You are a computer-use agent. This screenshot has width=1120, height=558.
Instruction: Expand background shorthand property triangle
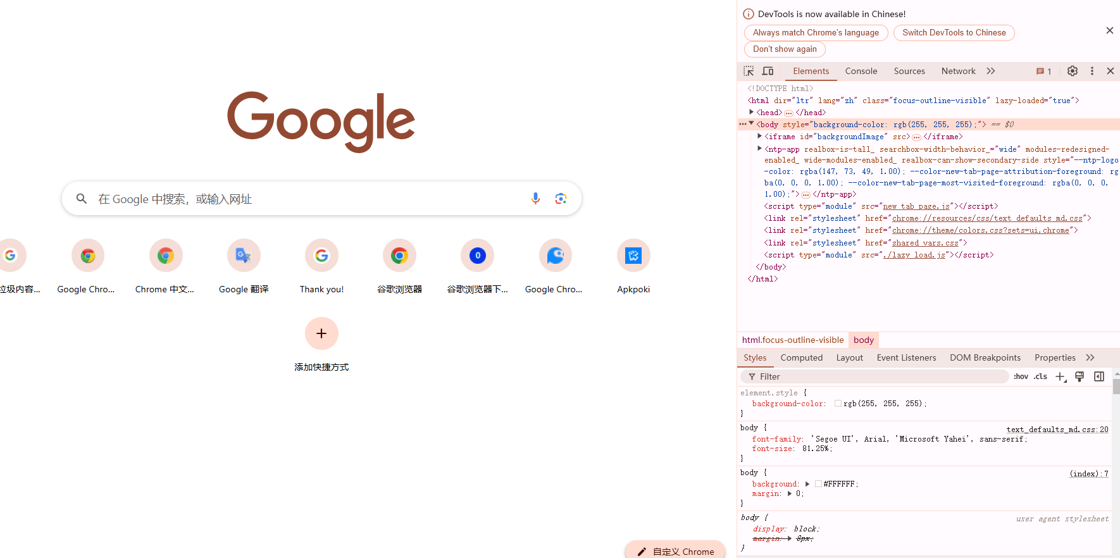(x=807, y=484)
